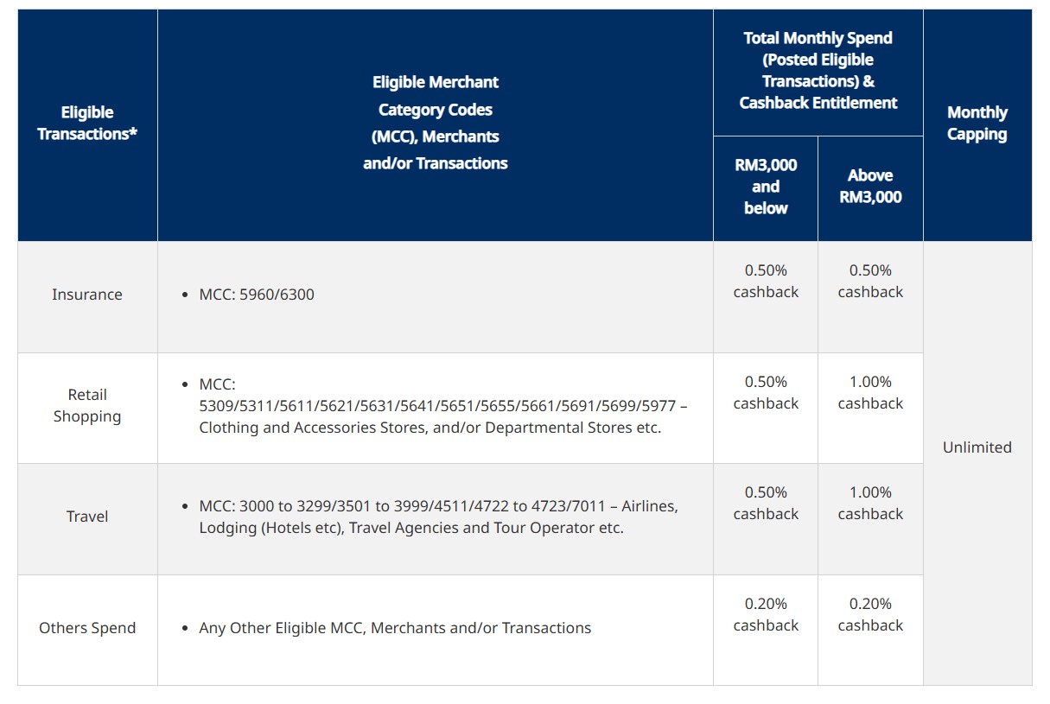Select the Insurance row label
This screenshot has height=704, width=1050.
87,295
